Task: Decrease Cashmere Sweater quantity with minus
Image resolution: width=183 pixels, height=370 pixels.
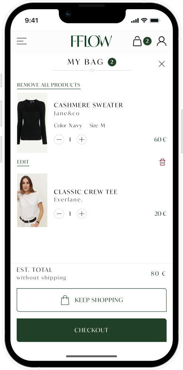Action: [x=59, y=139]
